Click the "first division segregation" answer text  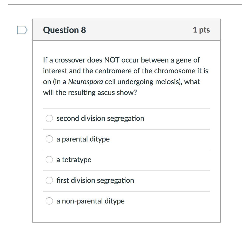click(95, 181)
